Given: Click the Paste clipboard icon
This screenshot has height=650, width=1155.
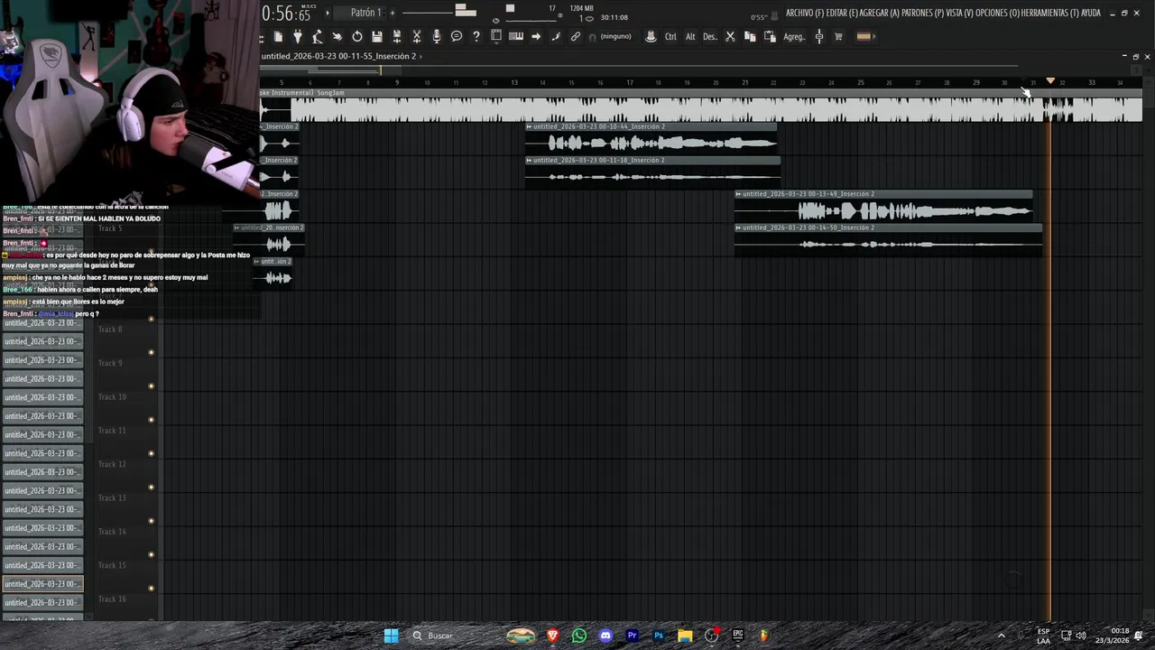Looking at the screenshot, I should [x=770, y=36].
